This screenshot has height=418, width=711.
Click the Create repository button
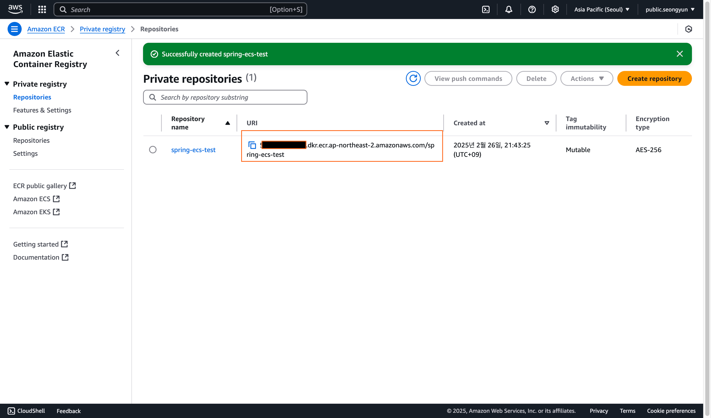(654, 79)
